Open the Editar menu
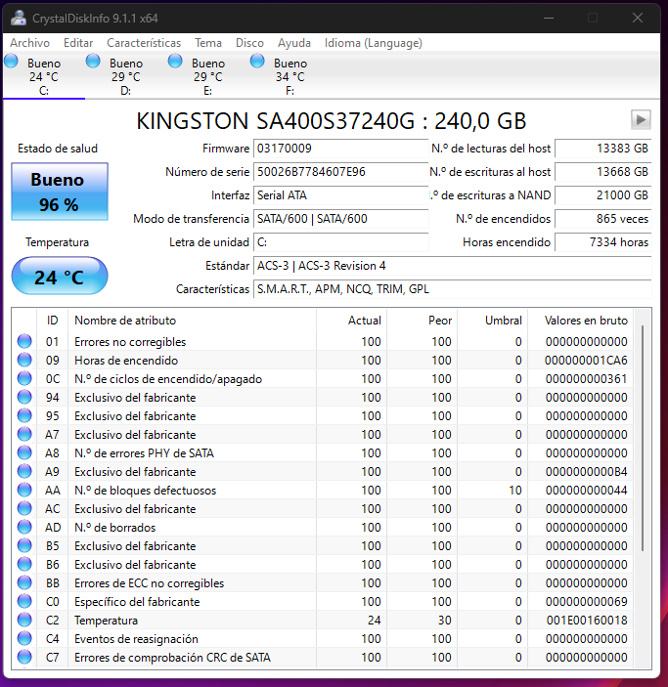668x687 pixels. [78, 43]
